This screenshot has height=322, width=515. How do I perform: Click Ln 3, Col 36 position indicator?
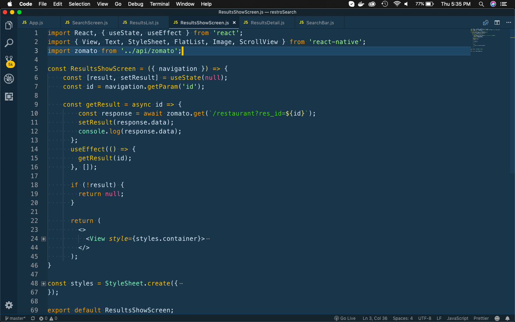click(x=375, y=318)
